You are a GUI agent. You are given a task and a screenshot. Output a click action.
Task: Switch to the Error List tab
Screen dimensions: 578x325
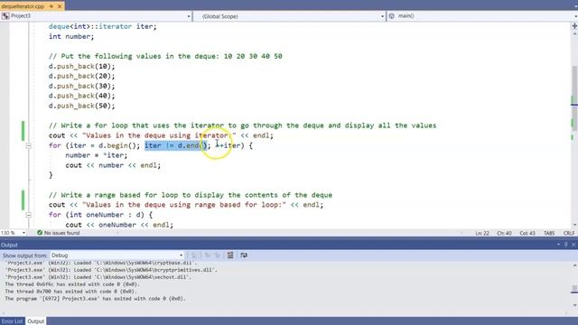[12, 321]
